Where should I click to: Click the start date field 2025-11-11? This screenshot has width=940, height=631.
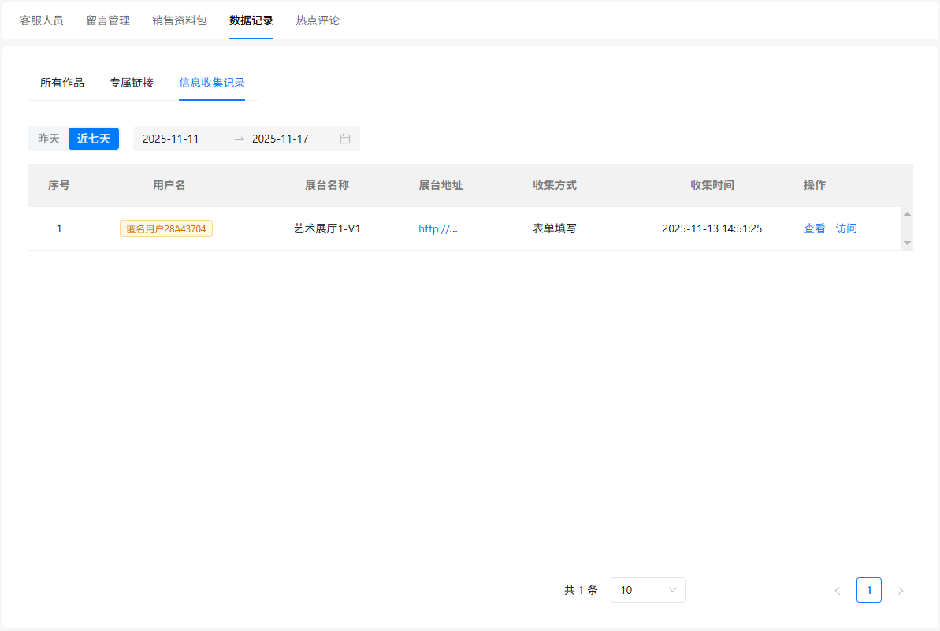(171, 139)
